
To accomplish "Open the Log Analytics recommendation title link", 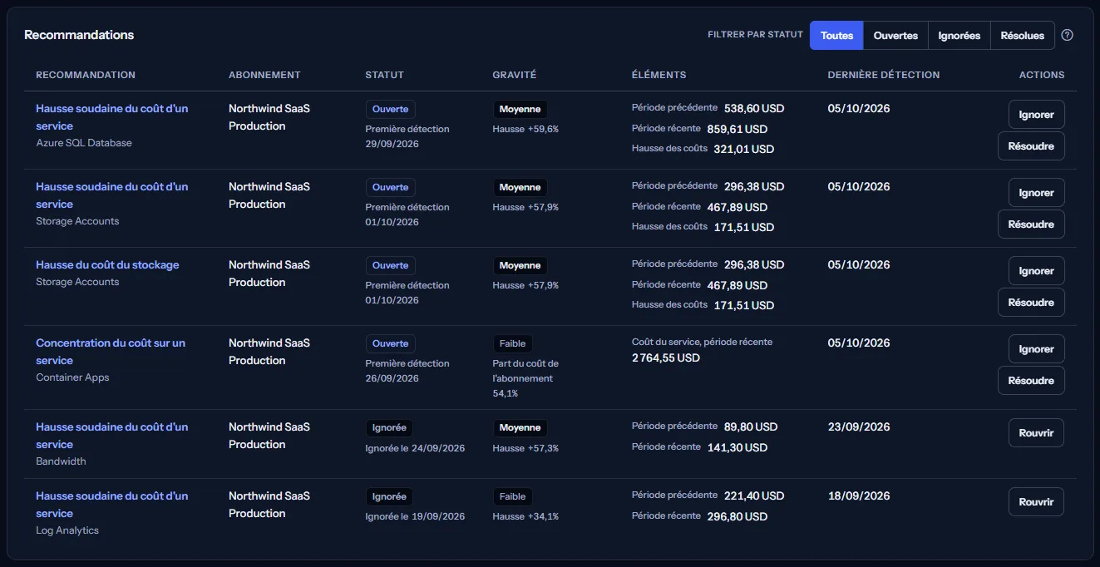I will (x=112, y=505).
